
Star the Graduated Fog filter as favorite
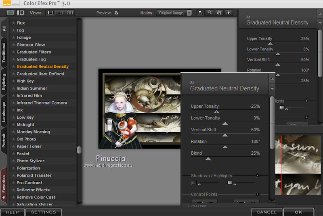pyautogui.click(x=13, y=59)
